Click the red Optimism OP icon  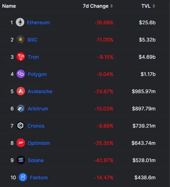pos(21,143)
